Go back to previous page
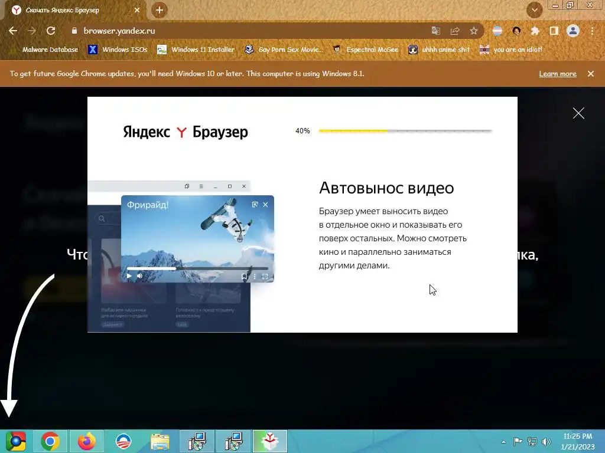This screenshot has width=605, height=453. (13, 31)
